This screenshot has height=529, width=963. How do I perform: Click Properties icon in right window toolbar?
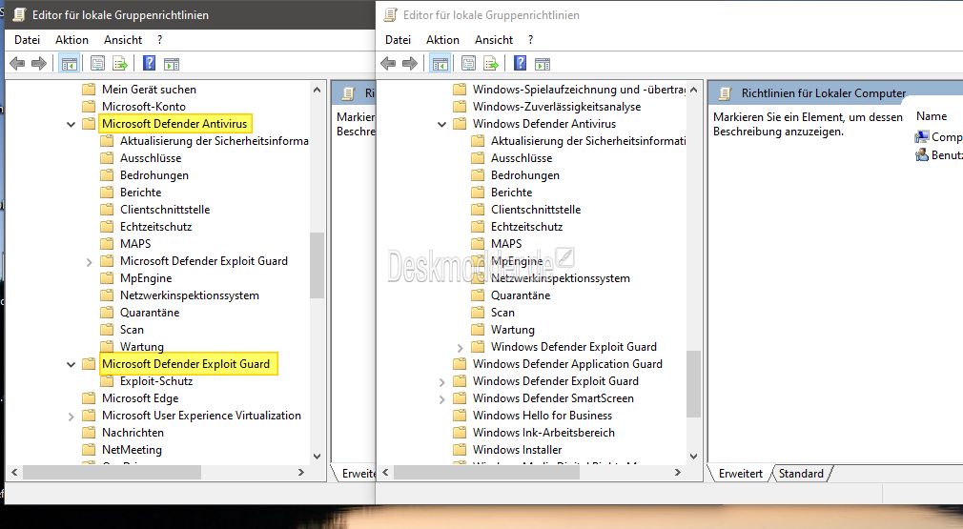coord(468,63)
